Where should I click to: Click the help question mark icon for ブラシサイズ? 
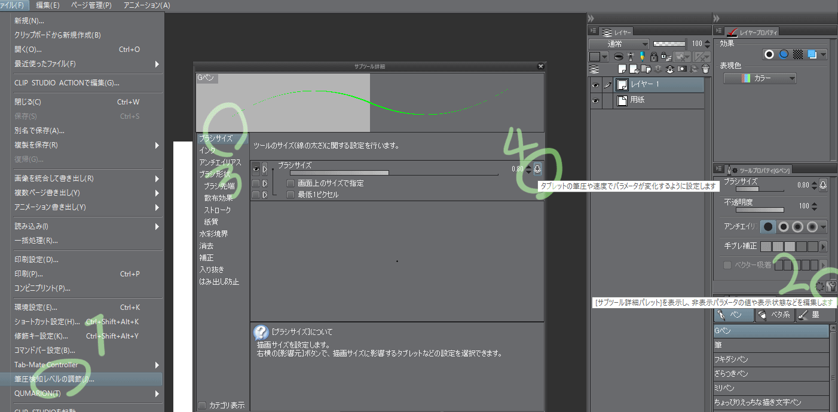click(261, 333)
